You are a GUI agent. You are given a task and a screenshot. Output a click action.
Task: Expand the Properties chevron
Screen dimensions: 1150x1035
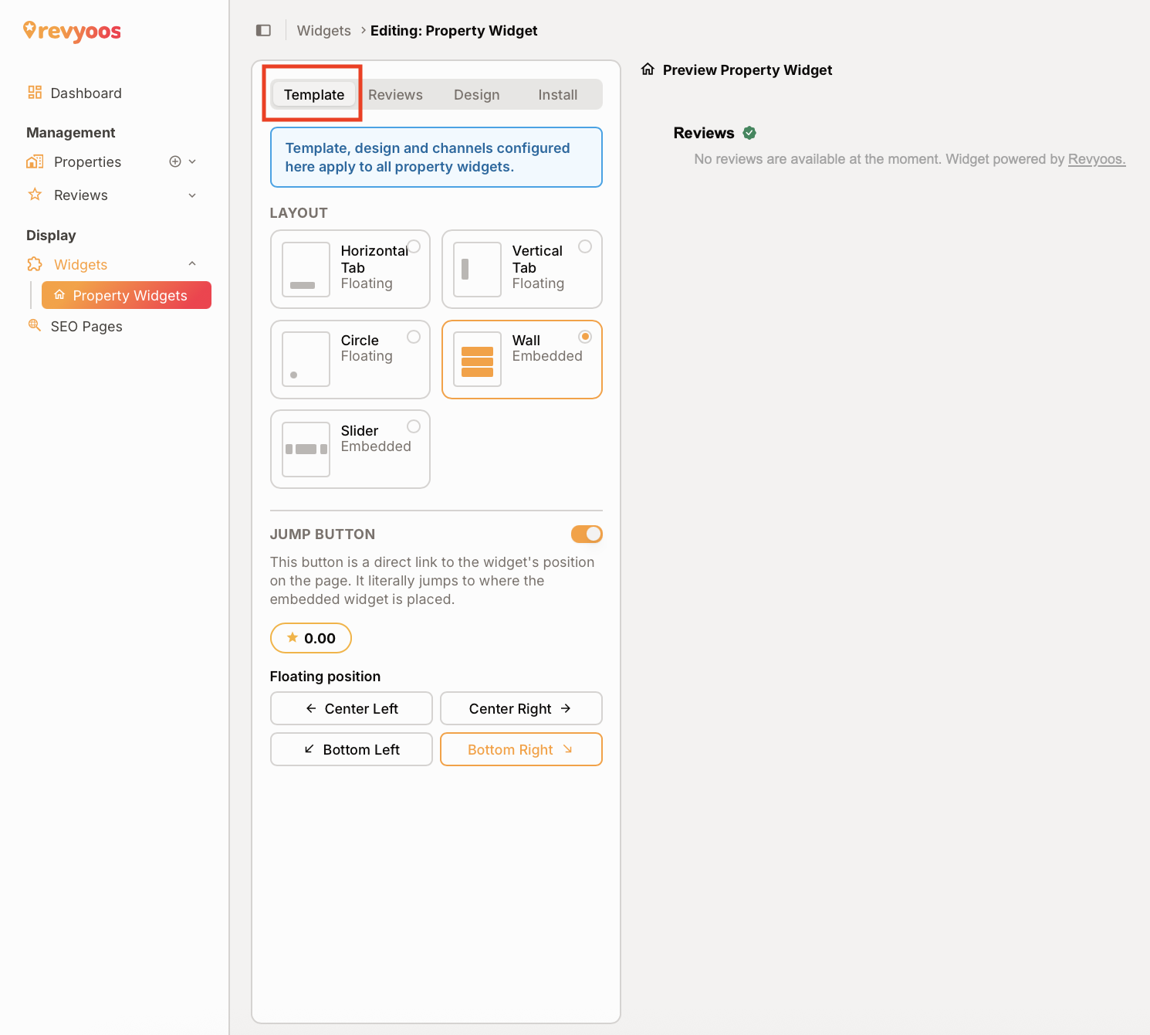(192, 161)
